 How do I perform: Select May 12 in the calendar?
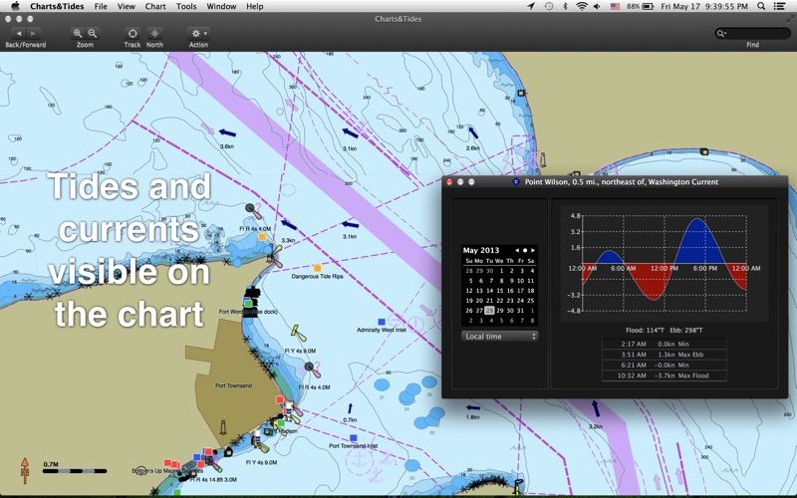click(x=469, y=291)
